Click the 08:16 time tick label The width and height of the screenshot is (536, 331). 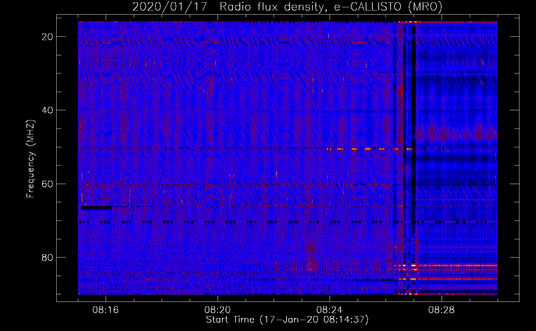click(106, 310)
